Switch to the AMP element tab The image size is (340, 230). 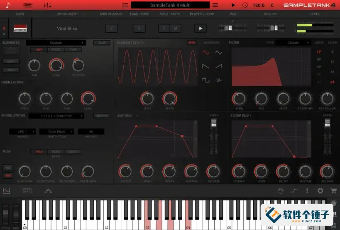pyautogui.click(x=39, y=50)
